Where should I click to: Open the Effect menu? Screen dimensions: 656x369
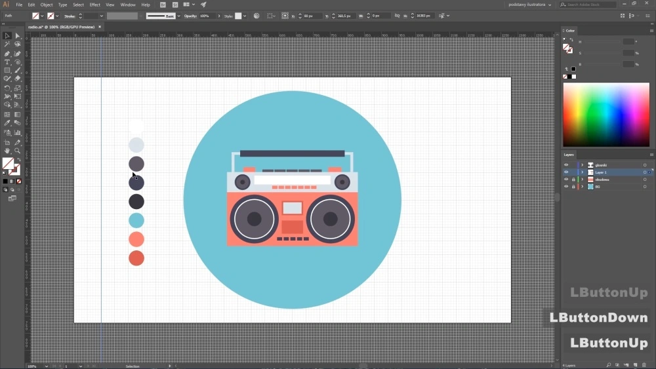(x=95, y=5)
